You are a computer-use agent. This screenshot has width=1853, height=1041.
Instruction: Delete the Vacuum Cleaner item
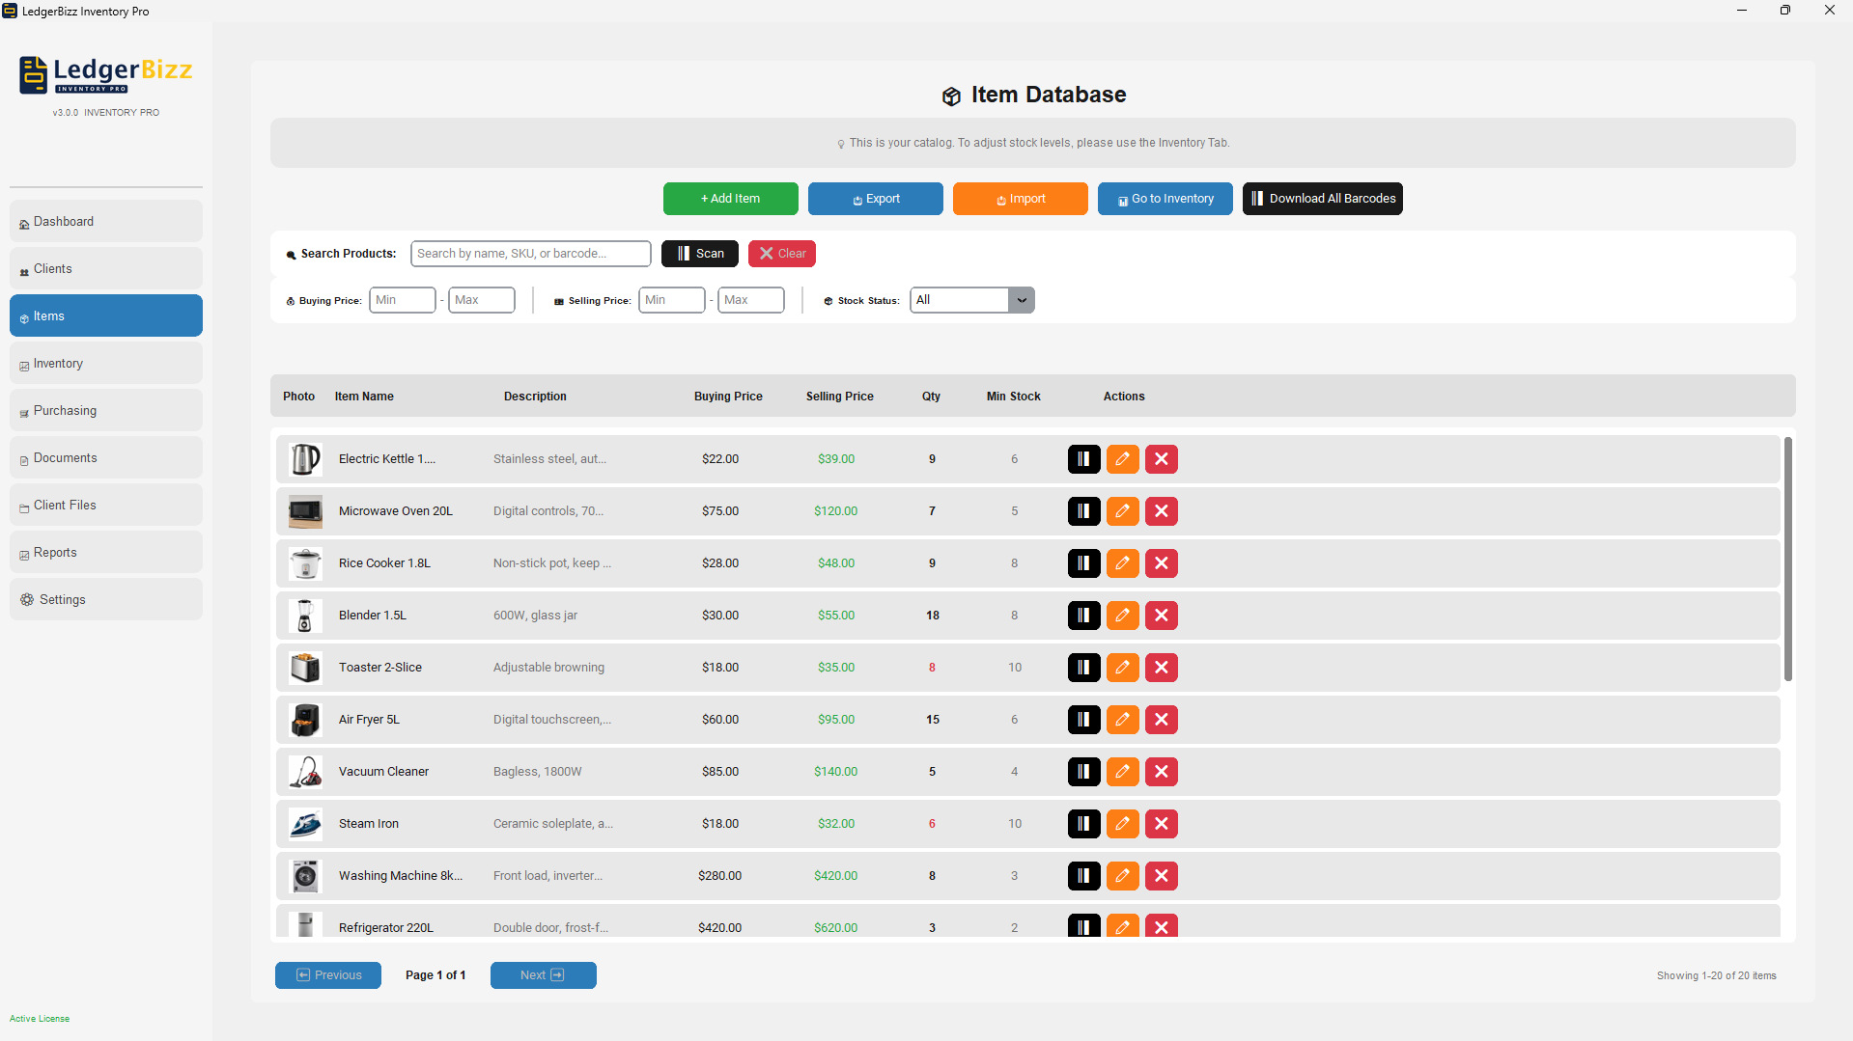[x=1161, y=772]
